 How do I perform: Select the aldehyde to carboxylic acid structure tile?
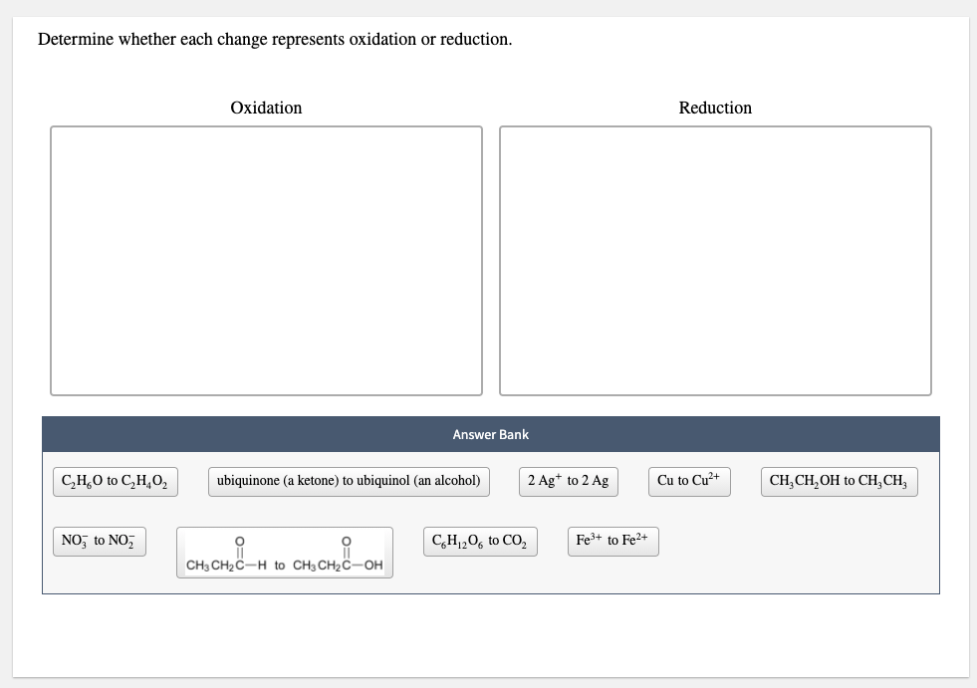pyautogui.click(x=284, y=552)
